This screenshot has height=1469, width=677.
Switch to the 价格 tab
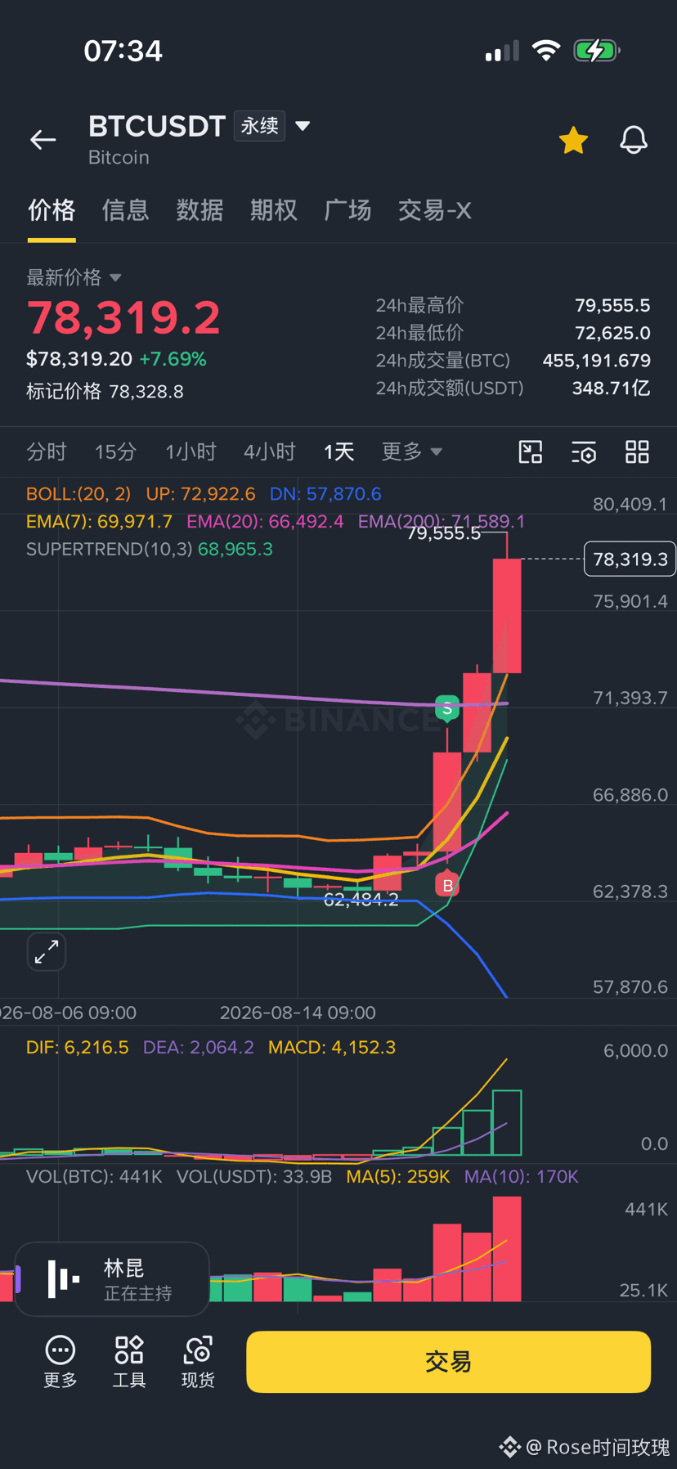pyautogui.click(x=52, y=210)
